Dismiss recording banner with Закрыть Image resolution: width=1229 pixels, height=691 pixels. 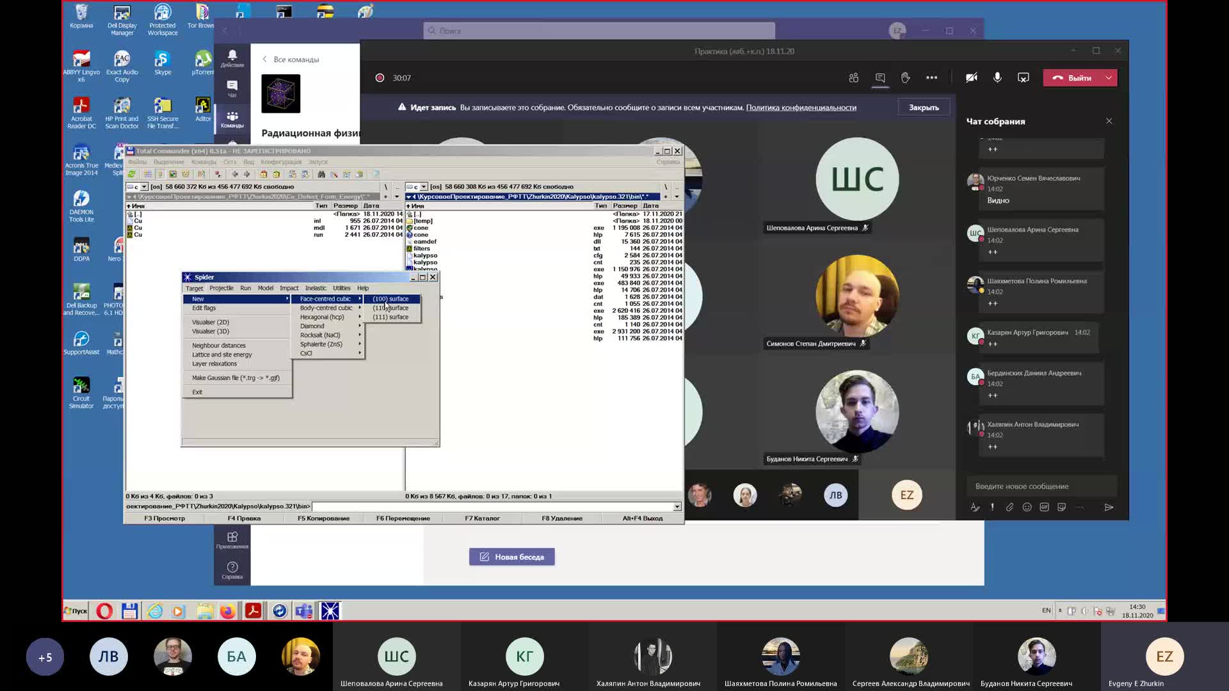click(x=924, y=107)
